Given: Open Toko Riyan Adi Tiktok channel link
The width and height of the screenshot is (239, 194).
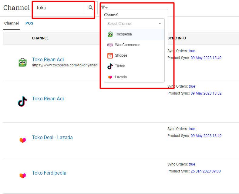Looking at the screenshot, I should pos(48,99).
